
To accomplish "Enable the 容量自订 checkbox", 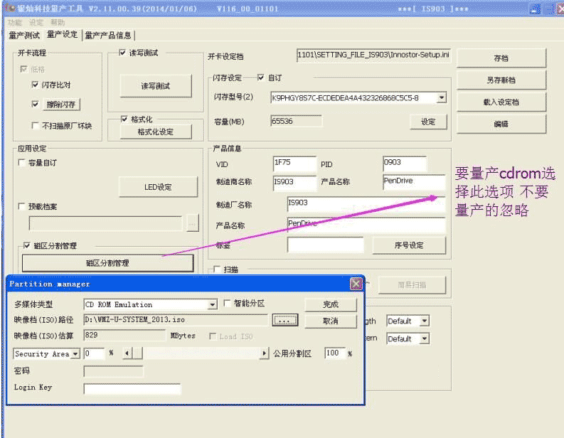I will tap(21, 163).
